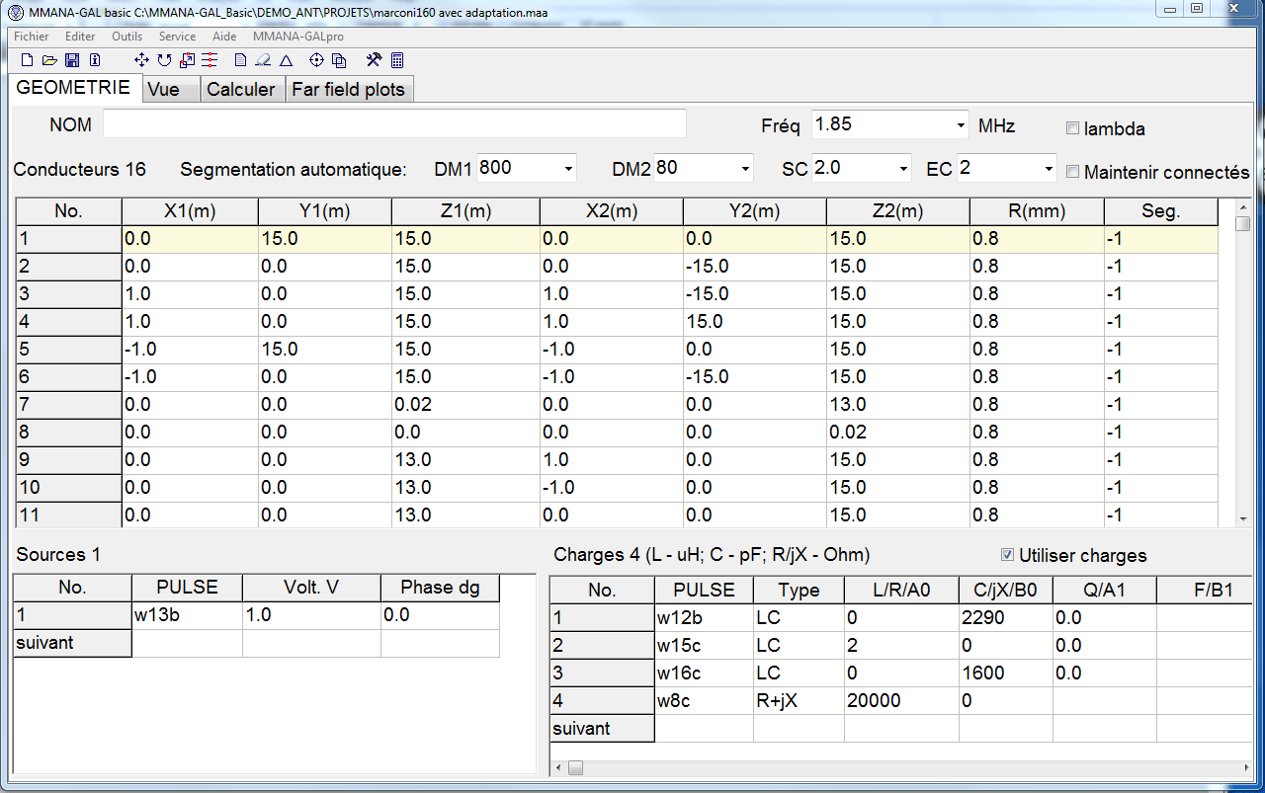The width and height of the screenshot is (1265, 793).
Task: Open the calculator icon in toolbar
Action: tap(397, 60)
